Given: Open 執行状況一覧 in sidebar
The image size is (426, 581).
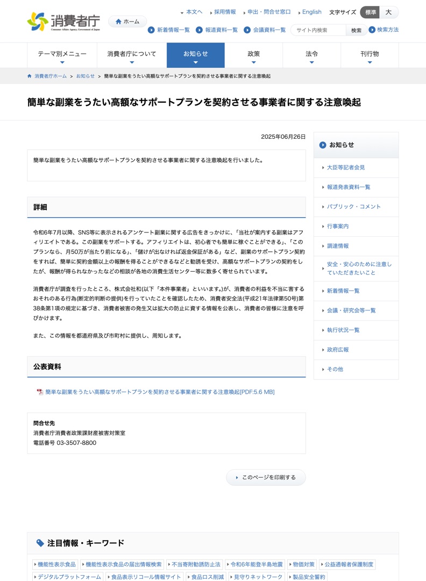Looking at the screenshot, I should [343, 330].
